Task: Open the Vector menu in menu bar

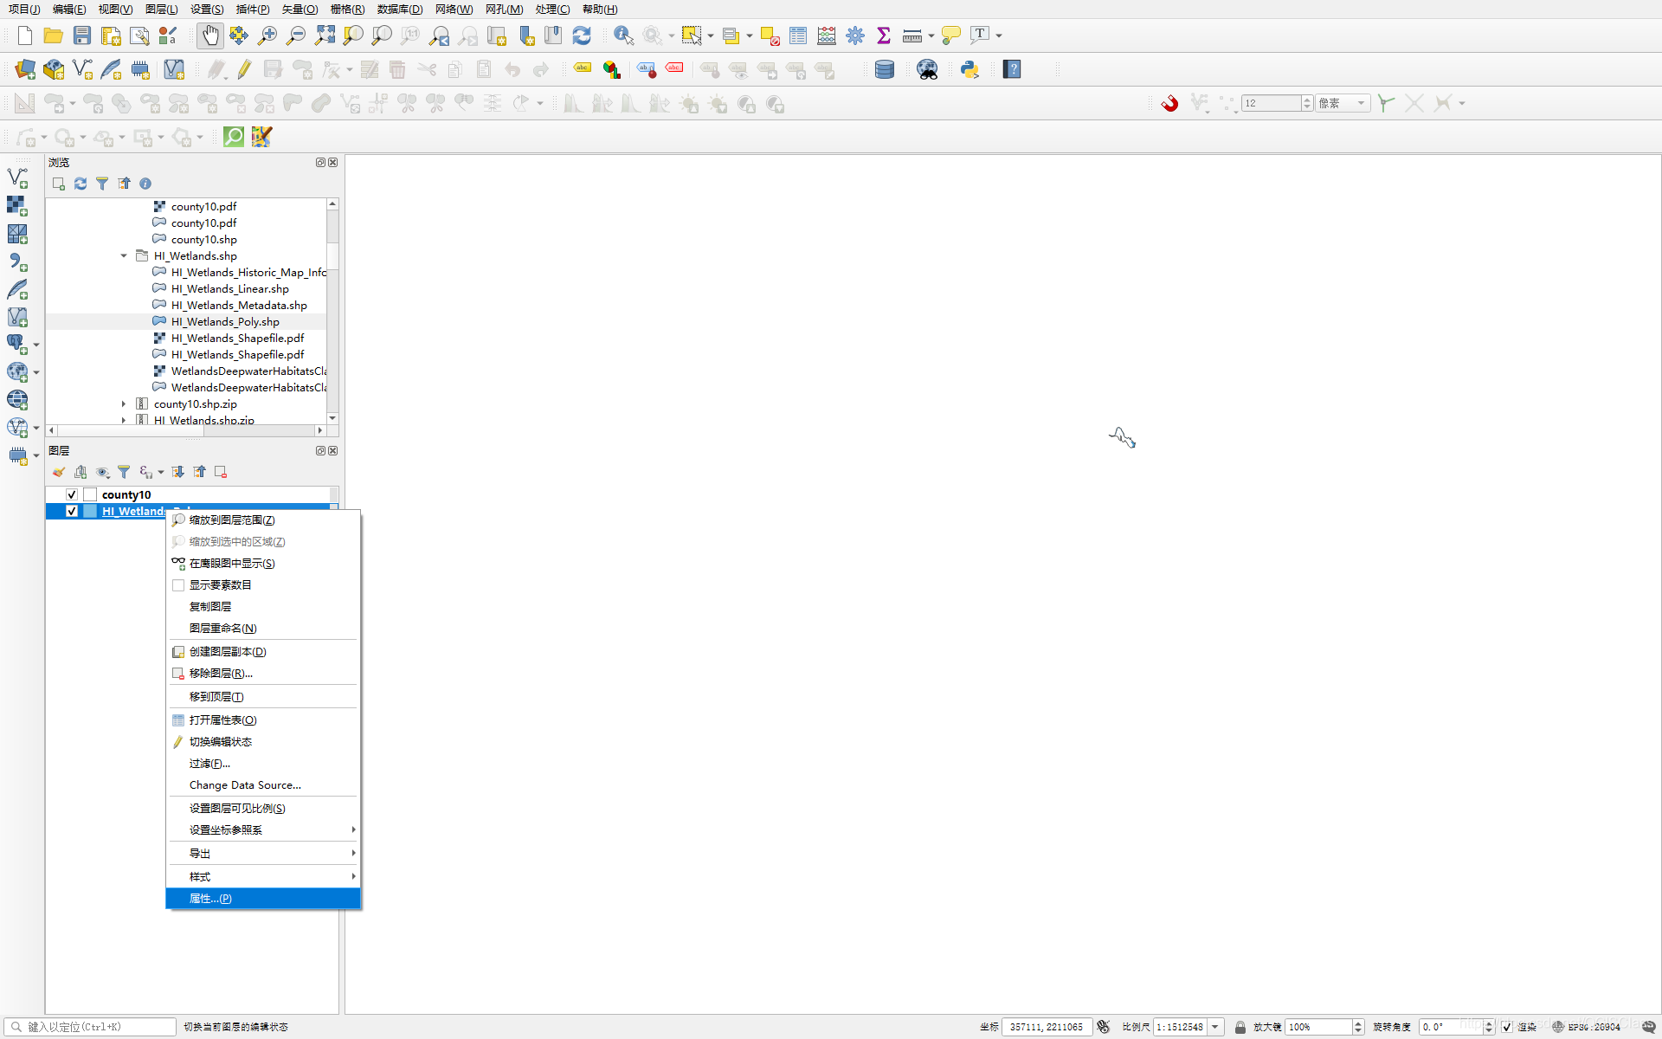Action: click(300, 10)
